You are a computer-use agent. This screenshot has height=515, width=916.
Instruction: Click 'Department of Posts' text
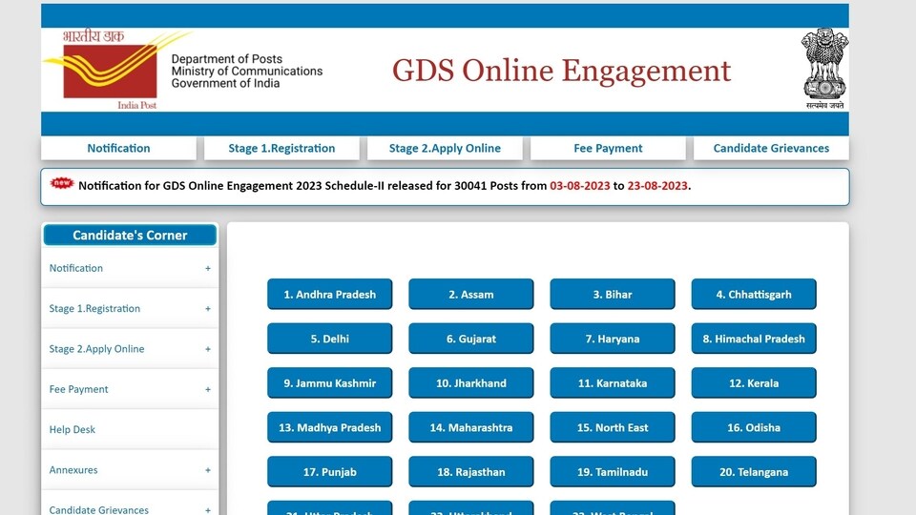click(227, 59)
